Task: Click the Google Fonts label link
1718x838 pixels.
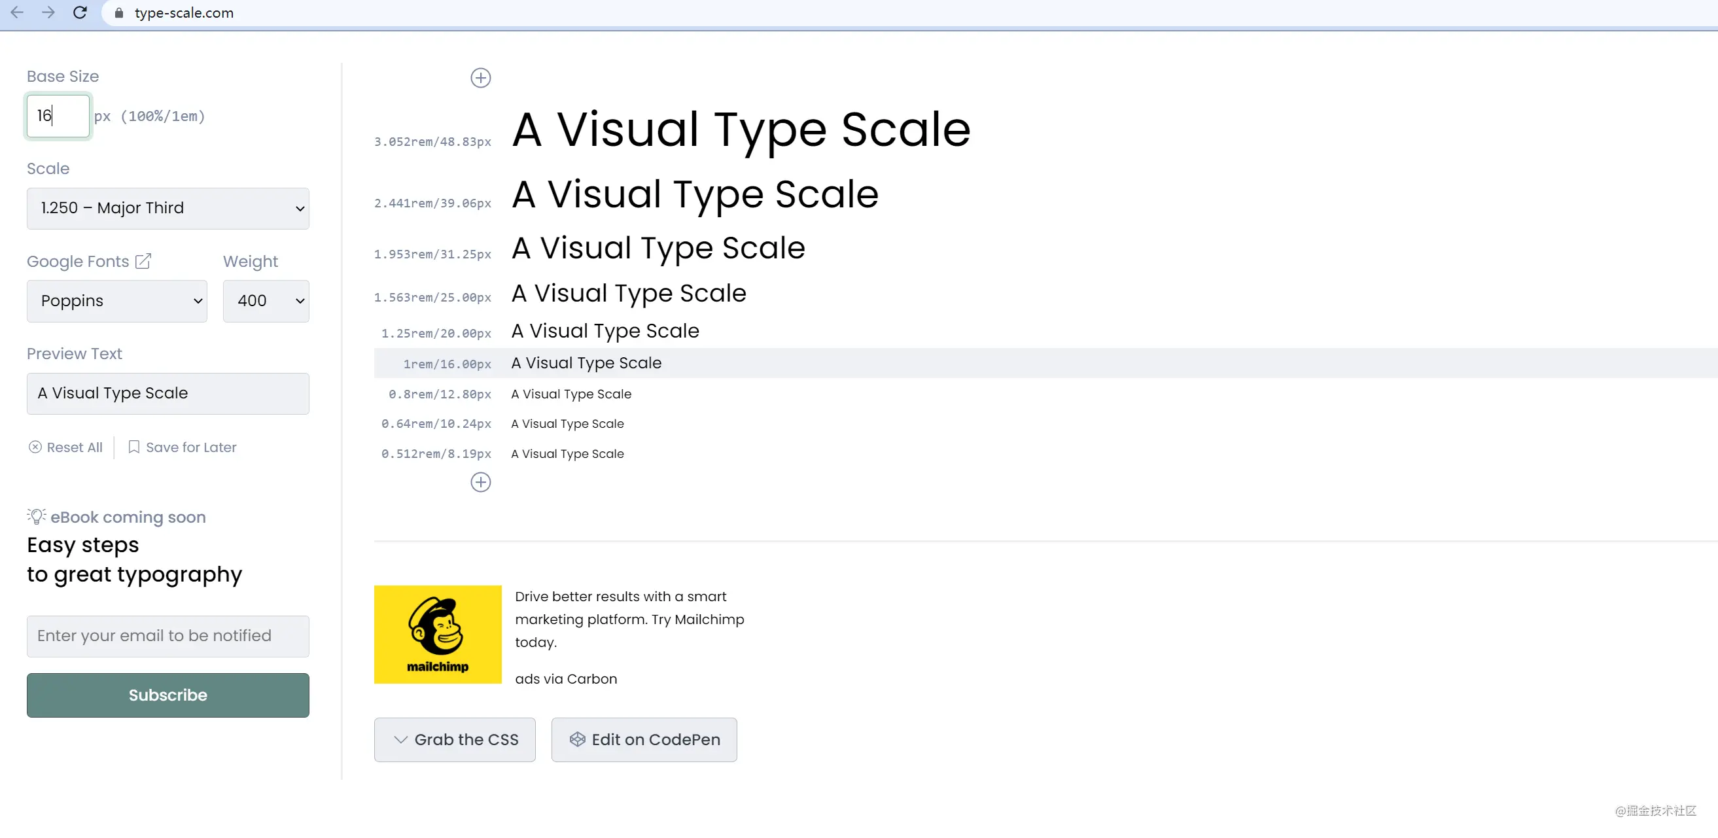Action: [77, 261]
